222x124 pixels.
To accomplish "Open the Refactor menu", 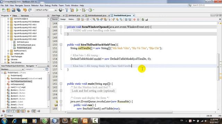I will point(35,6).
